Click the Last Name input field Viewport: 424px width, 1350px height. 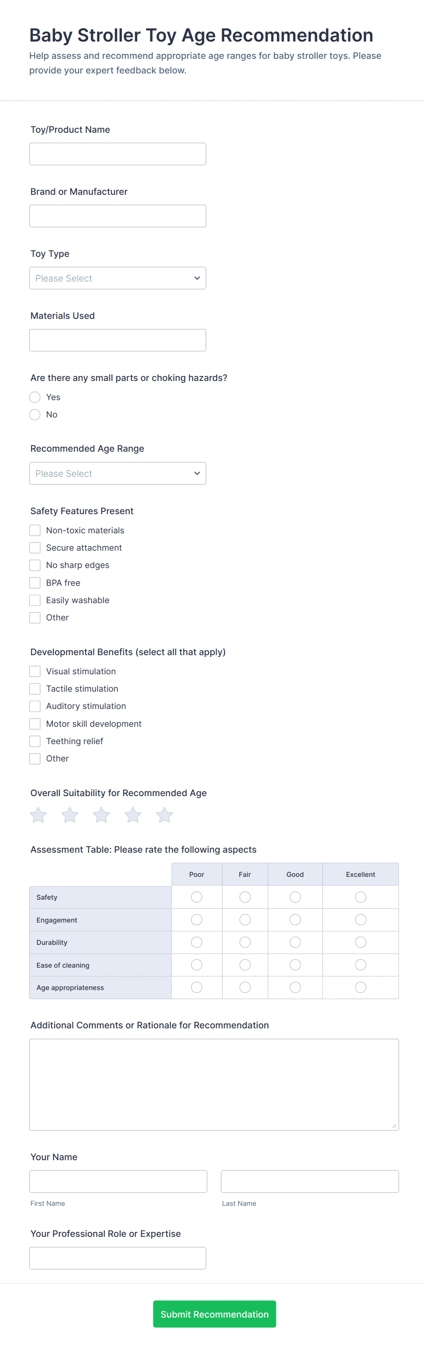pyautogui.click(x=310, y=1181)
